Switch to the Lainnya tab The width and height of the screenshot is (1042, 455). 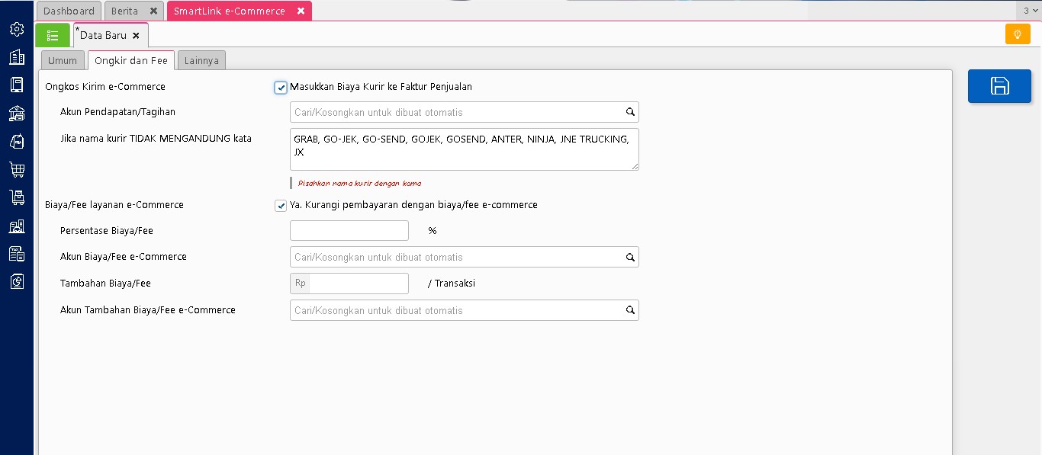(201, 61)
